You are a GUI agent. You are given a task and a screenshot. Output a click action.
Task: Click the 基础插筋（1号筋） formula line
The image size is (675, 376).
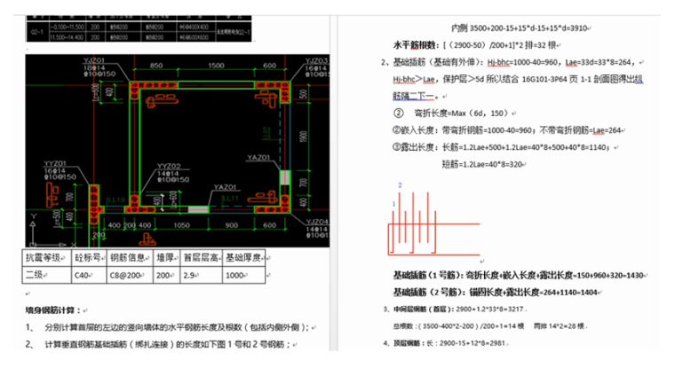coord(515,276)
